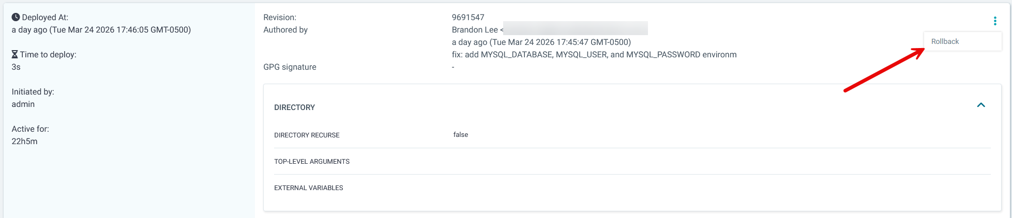The image size is (1012, 218).
Task: Click the DIRECTORY section header
Action: click(x=294, y=107)
